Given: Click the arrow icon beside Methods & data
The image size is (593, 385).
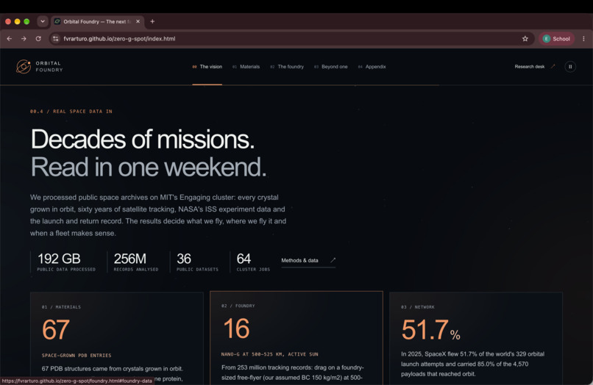Looking at the screenshot, I should pos(333,260).
